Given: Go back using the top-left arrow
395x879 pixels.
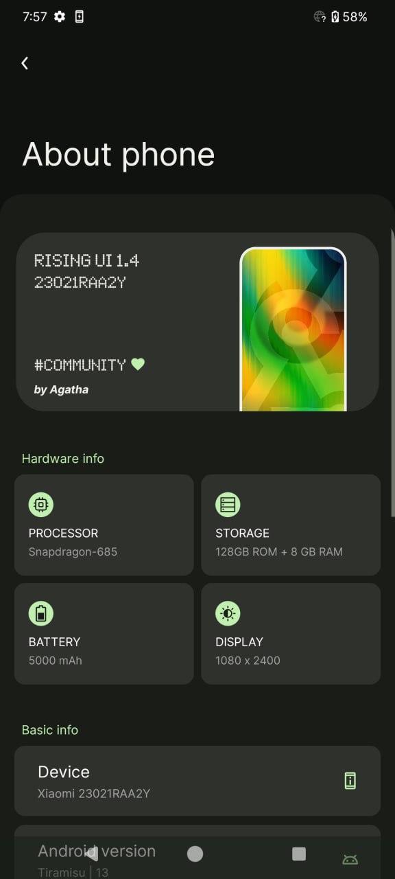Looking at the screenshot, I should coord(25,63).
